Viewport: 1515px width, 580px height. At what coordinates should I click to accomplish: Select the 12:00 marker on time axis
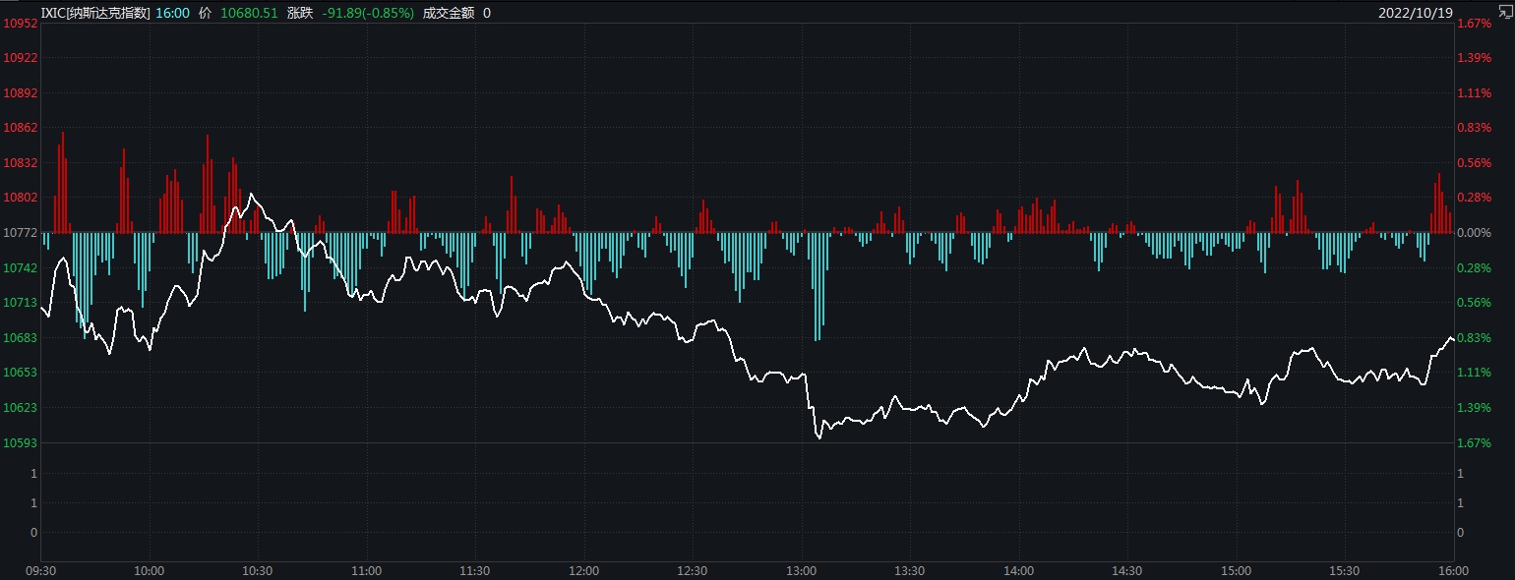[x=583, y=570]
